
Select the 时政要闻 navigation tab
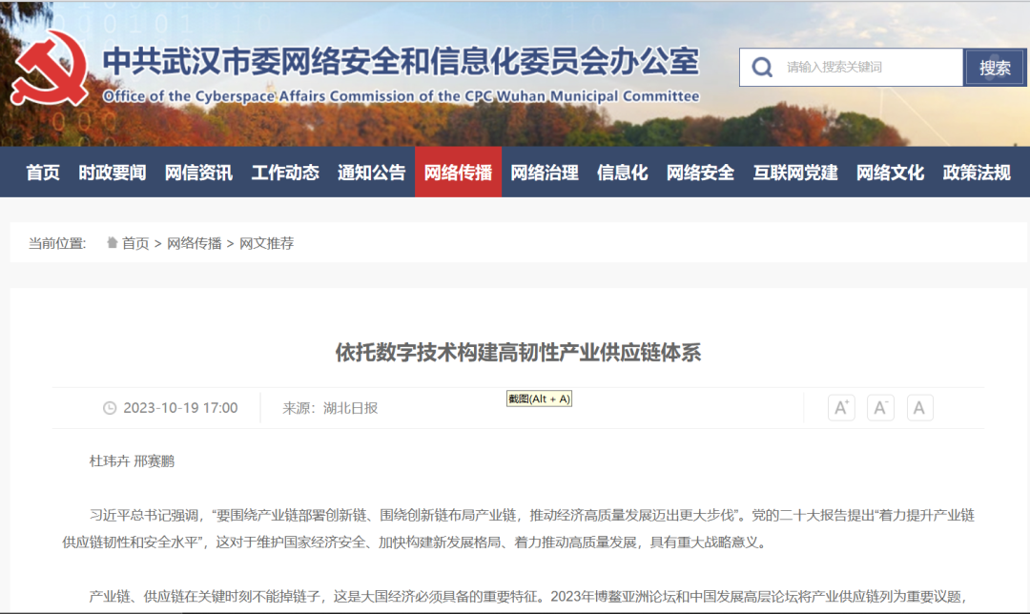(x=111, y=173)
